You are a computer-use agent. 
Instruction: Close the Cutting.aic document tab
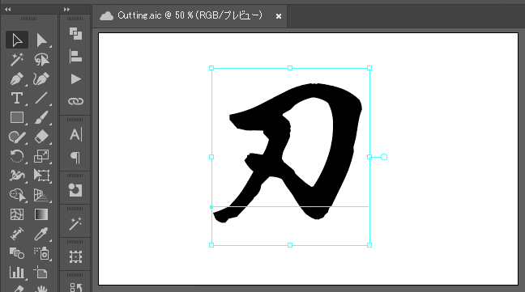(x=279, y=16)
